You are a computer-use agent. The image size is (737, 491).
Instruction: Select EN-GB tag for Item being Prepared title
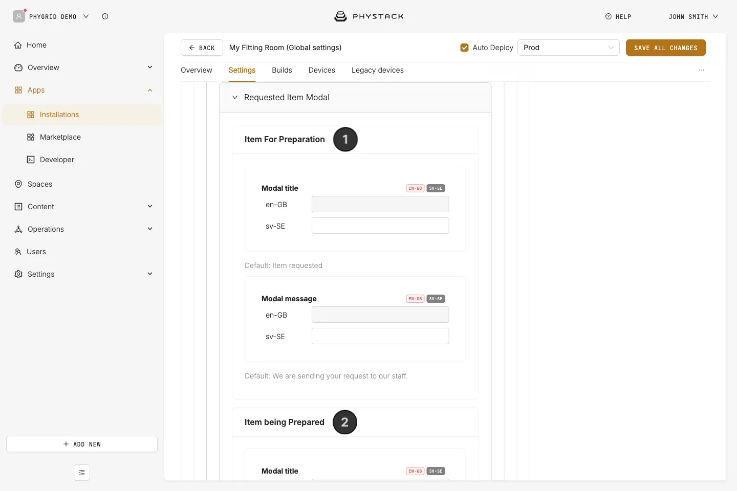pos(415,471)
